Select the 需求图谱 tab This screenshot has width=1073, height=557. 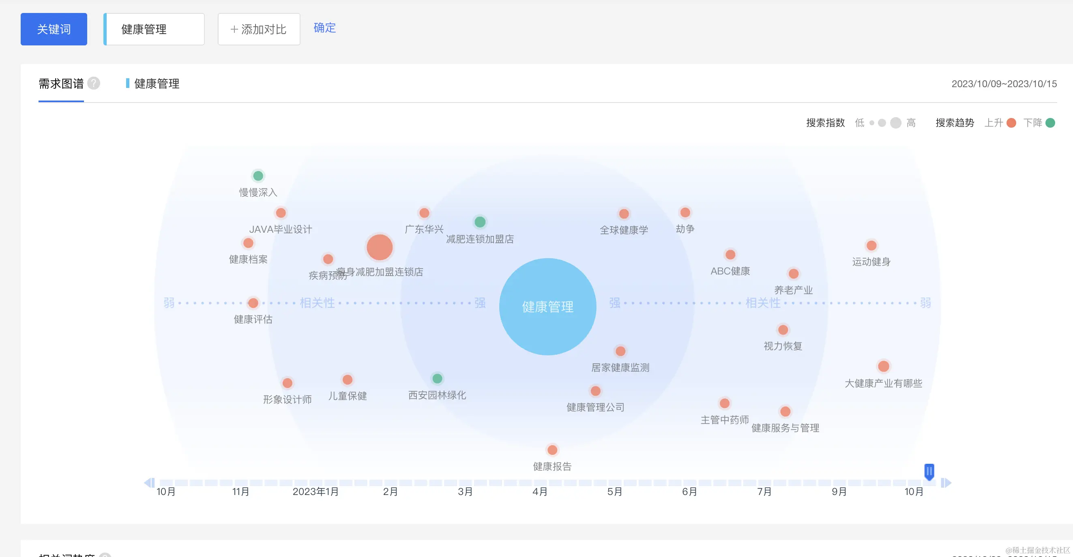pos(61,84)
